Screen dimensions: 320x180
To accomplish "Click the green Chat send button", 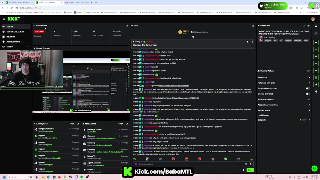I will click(250, 170).
